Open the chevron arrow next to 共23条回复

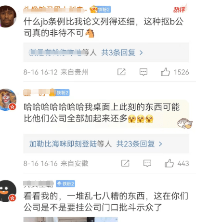pos(160,144)
